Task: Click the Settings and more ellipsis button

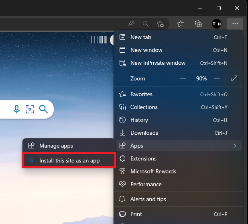Action: (x=235, y=24)
